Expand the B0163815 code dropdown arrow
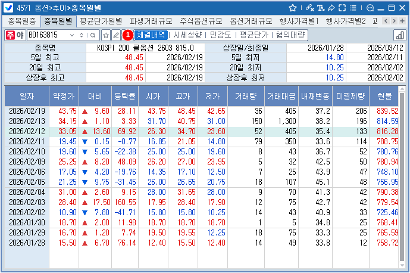The width and height of the screenshot is (410, 273). [73, 35]
